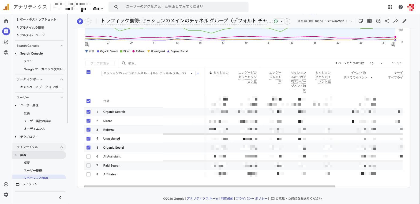Open the Explore icon in left rail
The image size is (420, 204).
point(6,42)
